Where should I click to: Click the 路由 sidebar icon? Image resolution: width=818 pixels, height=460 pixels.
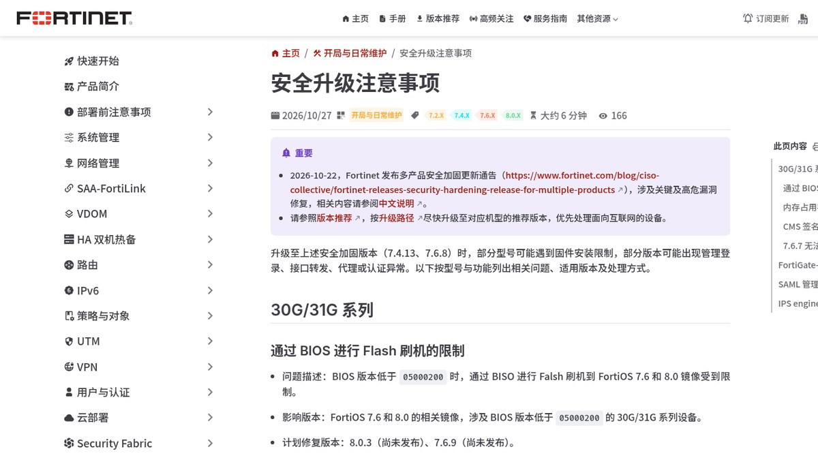point(69,265)
